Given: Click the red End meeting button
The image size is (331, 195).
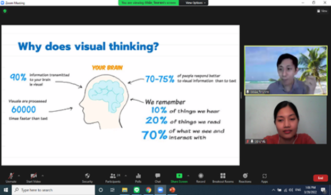Looking at the screenshot, I should tap(320, 178).
